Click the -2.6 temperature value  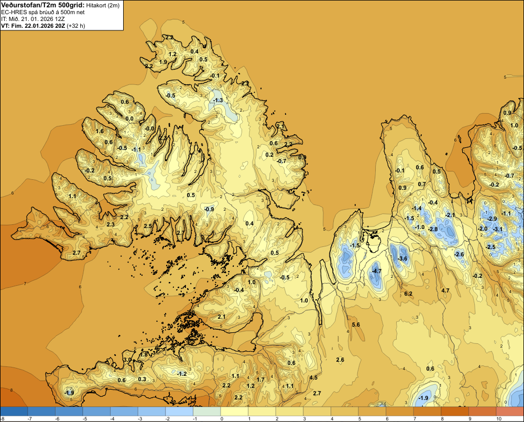[459, 254]
